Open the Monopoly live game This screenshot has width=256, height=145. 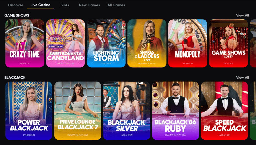(x=188, y=44)
